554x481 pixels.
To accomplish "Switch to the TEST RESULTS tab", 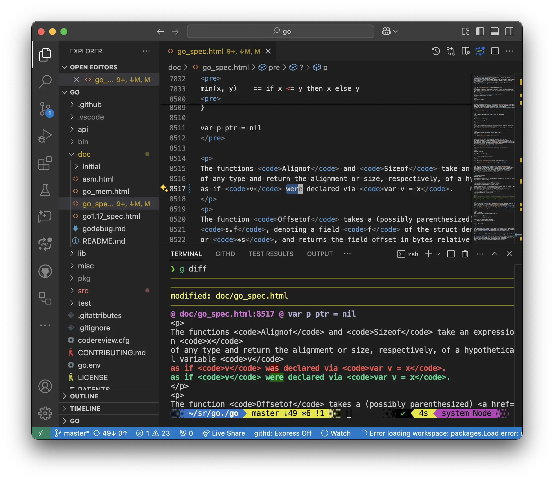I will point(271,254).
